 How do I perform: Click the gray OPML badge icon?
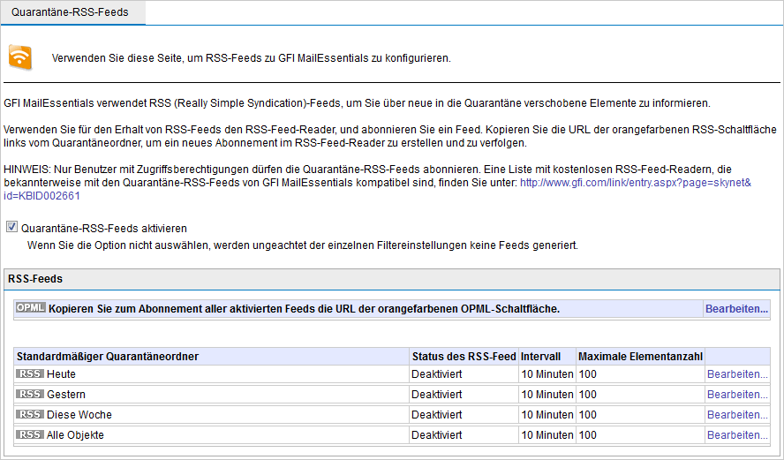pyautogui.click(x=30, y=308)
